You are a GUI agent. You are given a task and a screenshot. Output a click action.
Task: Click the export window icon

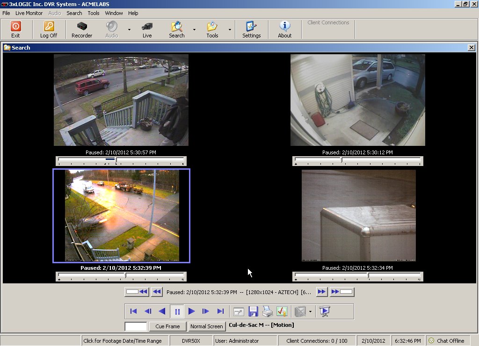(239, 311)
